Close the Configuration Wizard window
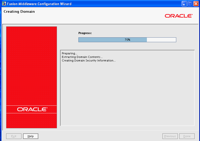This screenshot has width=200, height=141. tap(196, 4)
